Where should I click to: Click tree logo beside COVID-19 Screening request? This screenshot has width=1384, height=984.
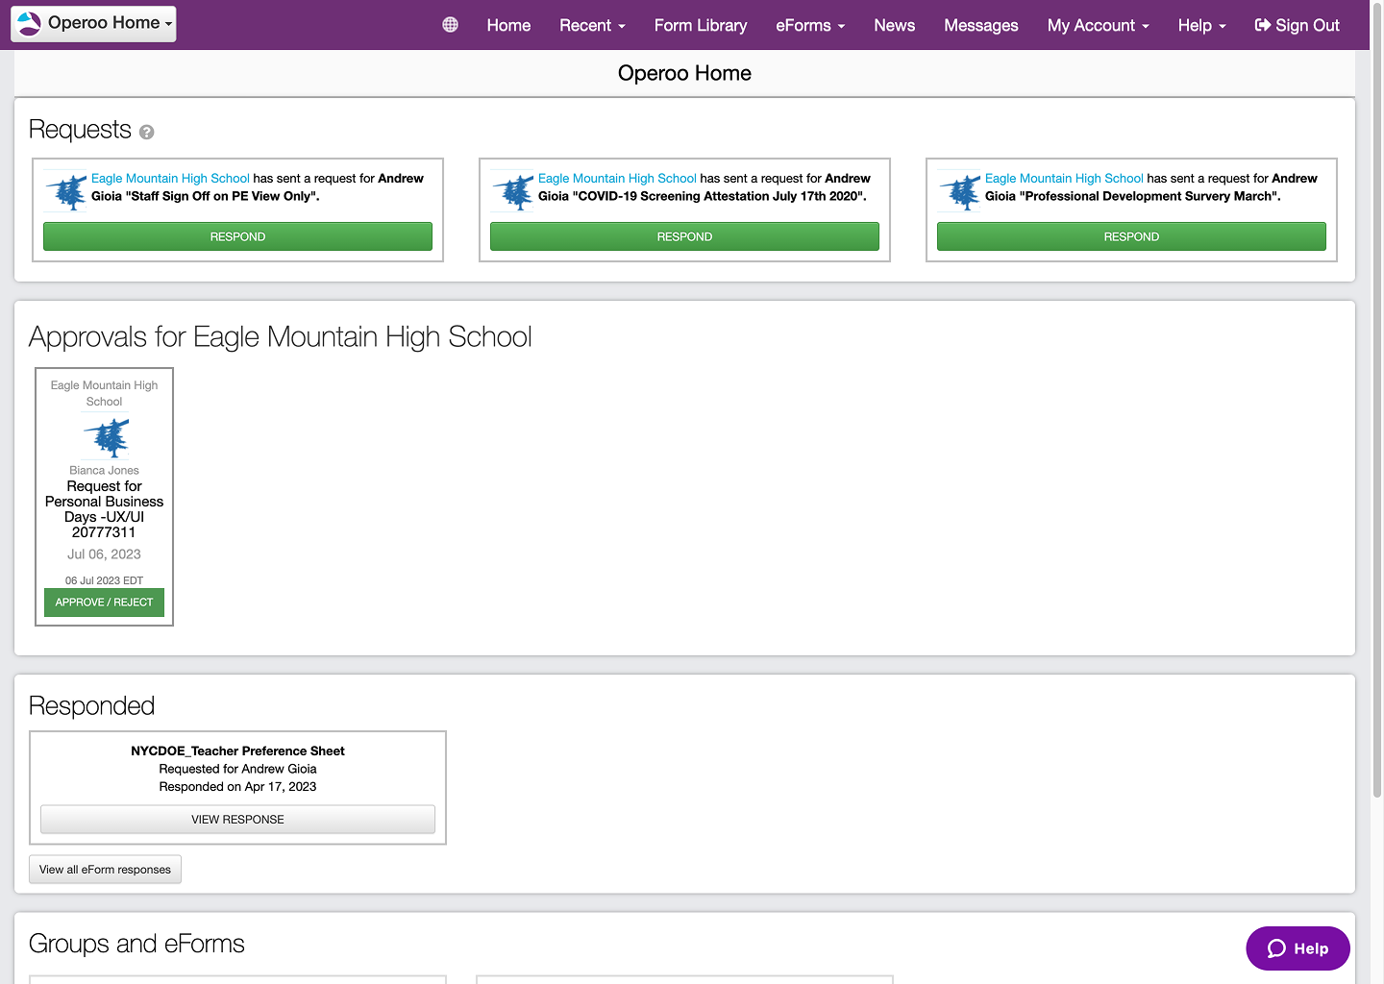(513, 191)
